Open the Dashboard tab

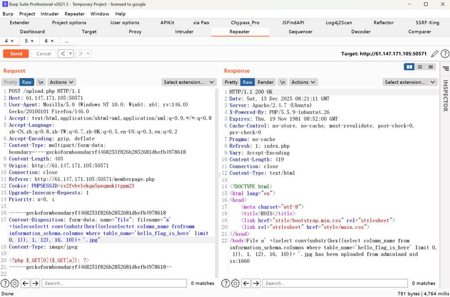pyautogui.click(x=32, y=32)
